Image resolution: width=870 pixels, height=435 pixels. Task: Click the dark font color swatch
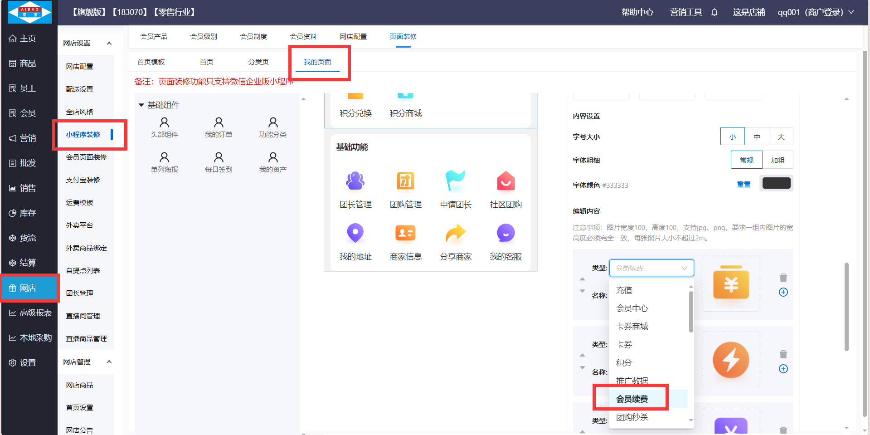point(776,183)
